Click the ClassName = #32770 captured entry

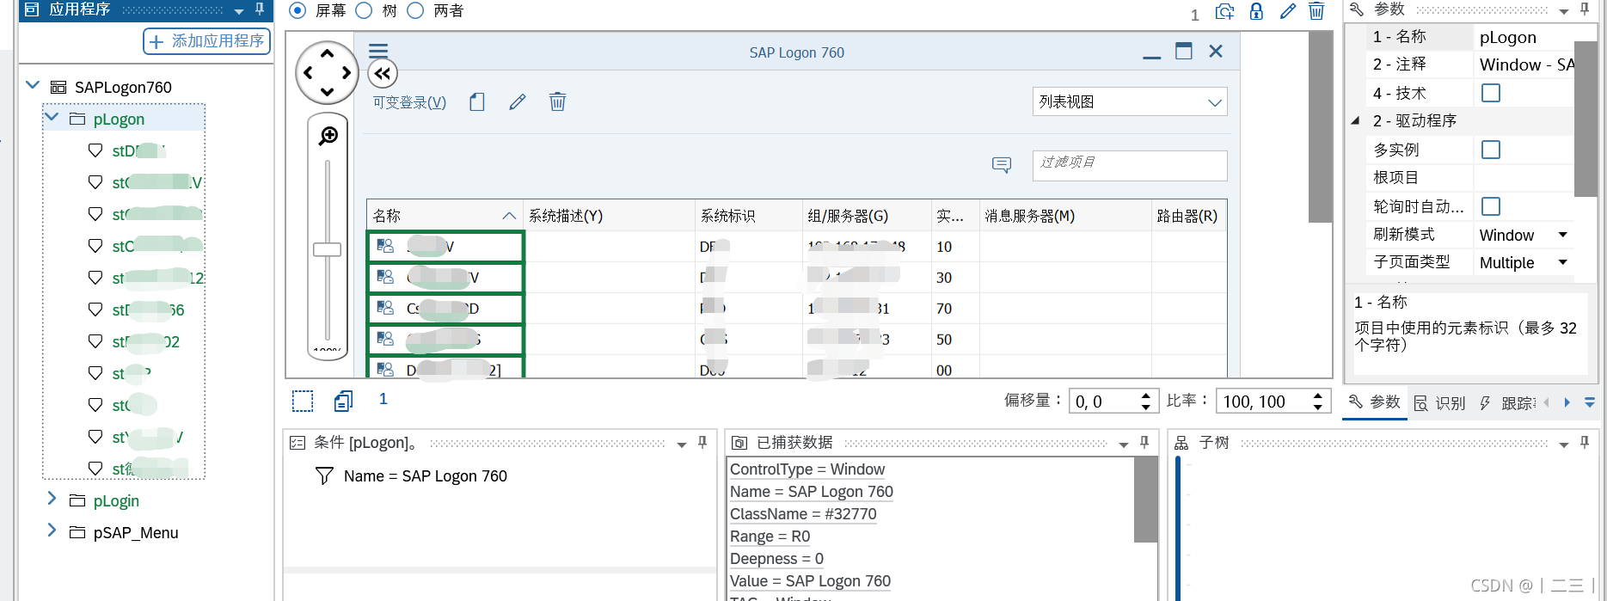point(803,514)
